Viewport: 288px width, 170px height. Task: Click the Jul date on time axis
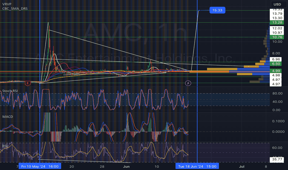242,167
